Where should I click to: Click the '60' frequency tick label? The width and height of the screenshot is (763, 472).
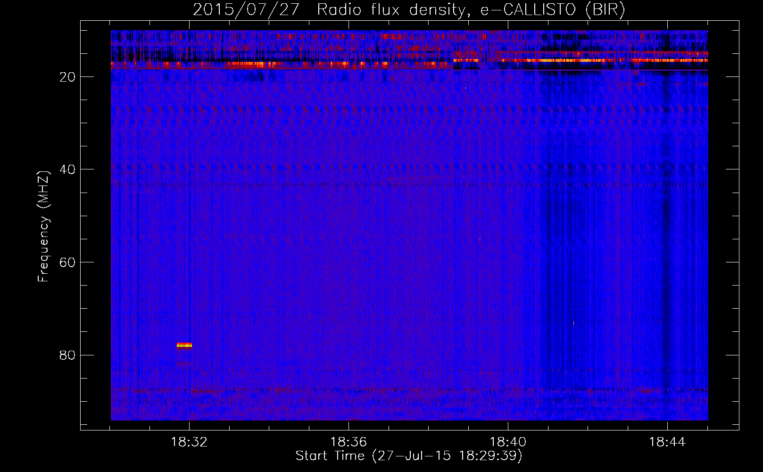pyautogui.click(x=67, y=262)
